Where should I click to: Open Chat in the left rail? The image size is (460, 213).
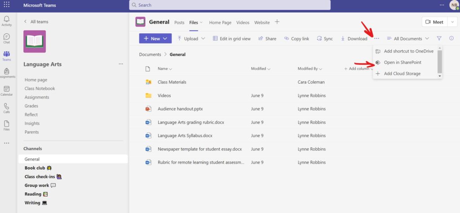click(6, 39)
